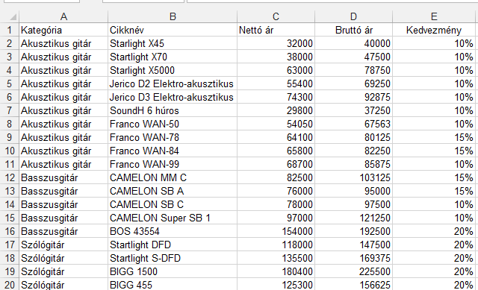Select column C header
478x290 pixels.
[276, 16]
